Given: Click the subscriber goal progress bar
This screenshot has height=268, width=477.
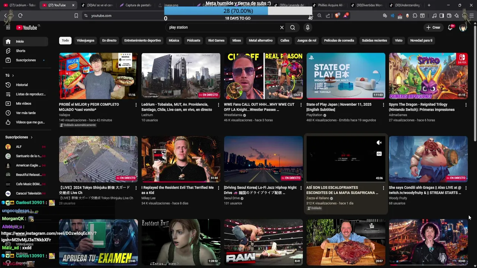Looking at the screenshot, I should (x=238, y=11).
